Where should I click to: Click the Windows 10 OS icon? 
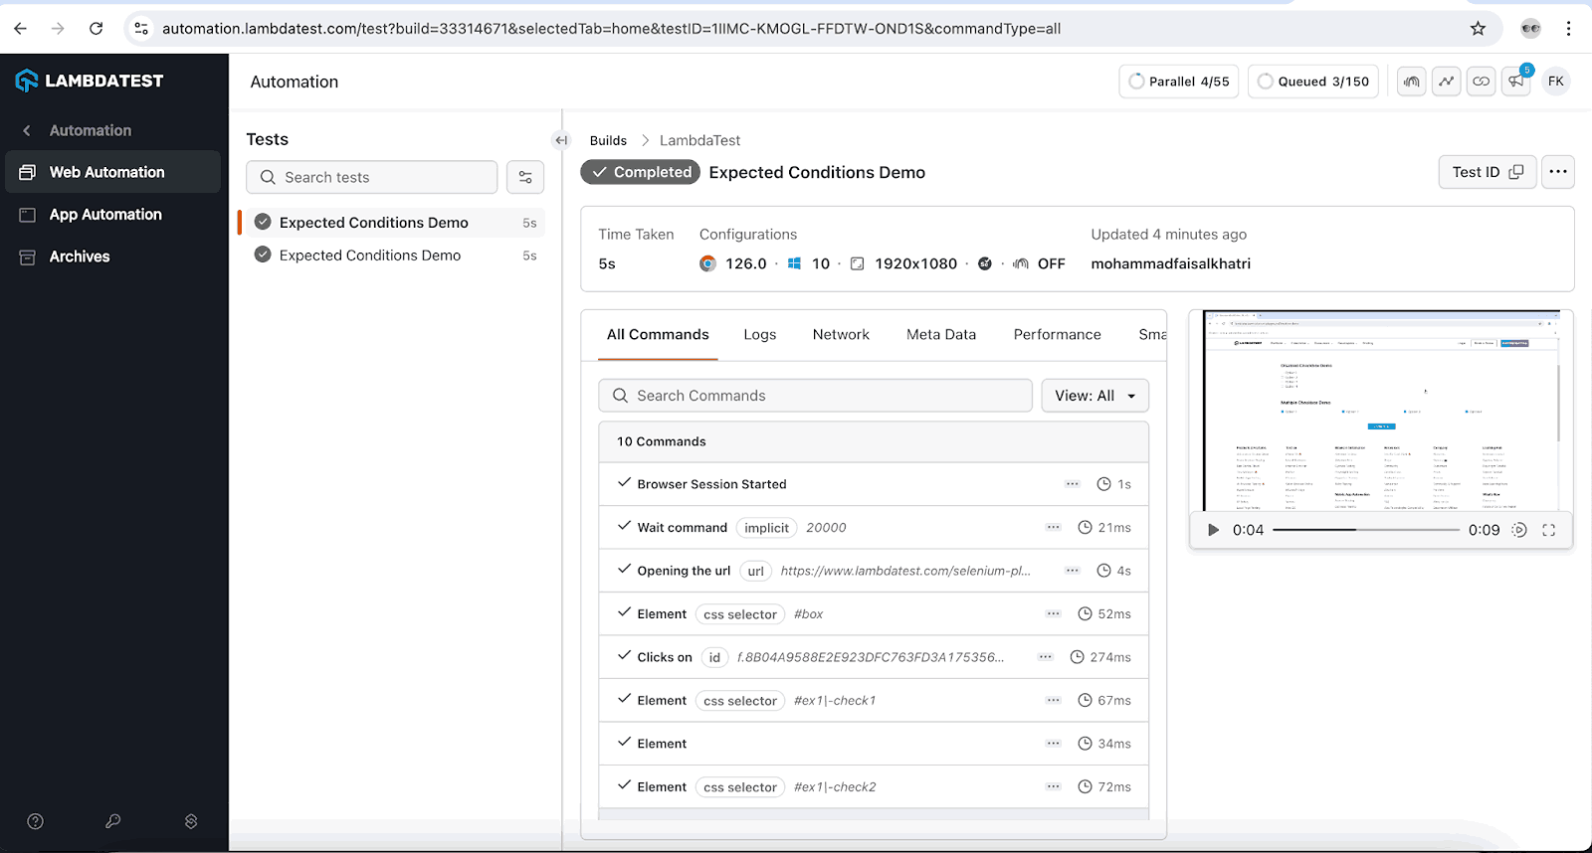(794, 263)
